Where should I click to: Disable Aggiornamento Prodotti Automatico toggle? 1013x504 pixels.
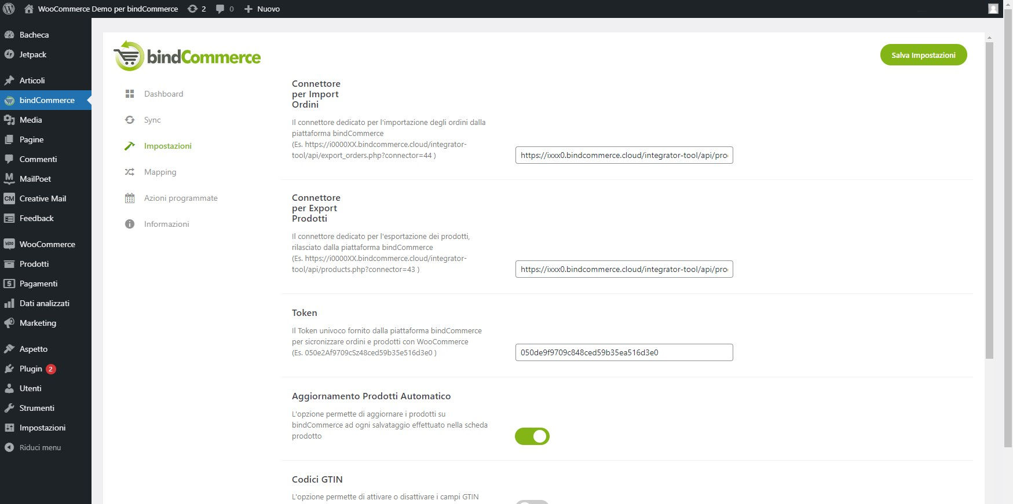532,436
